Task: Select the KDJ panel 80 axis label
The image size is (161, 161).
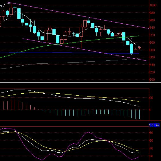Action: click(x=151, y=133)
